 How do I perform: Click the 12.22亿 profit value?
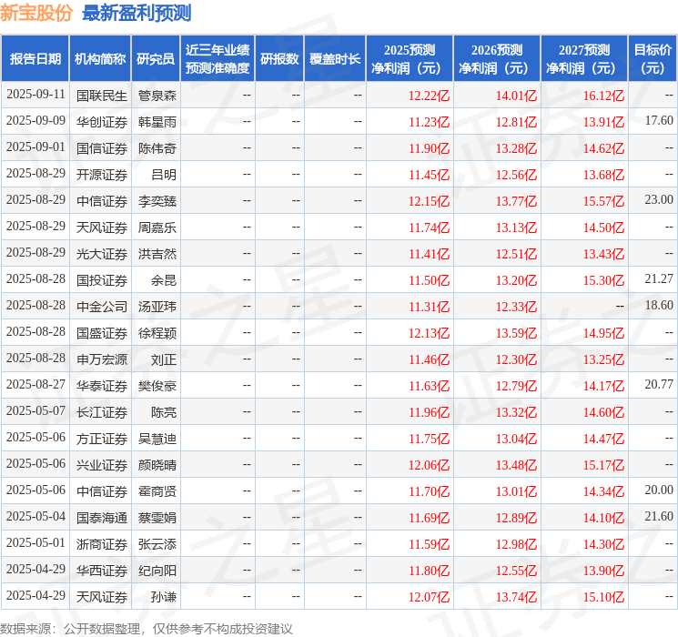[x=429, y=96]
